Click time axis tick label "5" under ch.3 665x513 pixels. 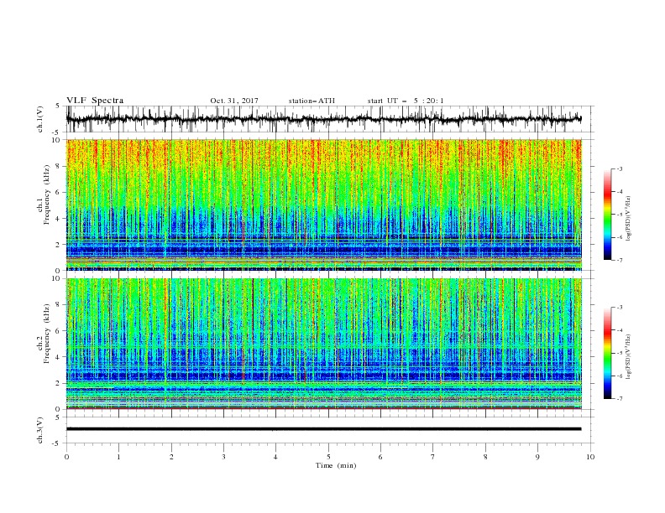328,457
